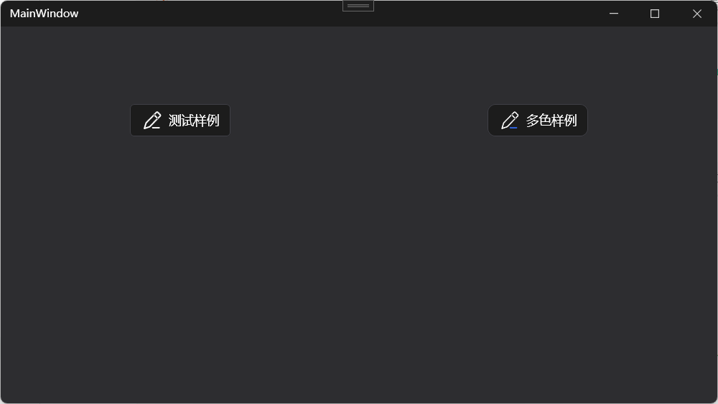Click the MainWindow title text
This screenshot has width=718, height=404.
click(x=44, y=13)
